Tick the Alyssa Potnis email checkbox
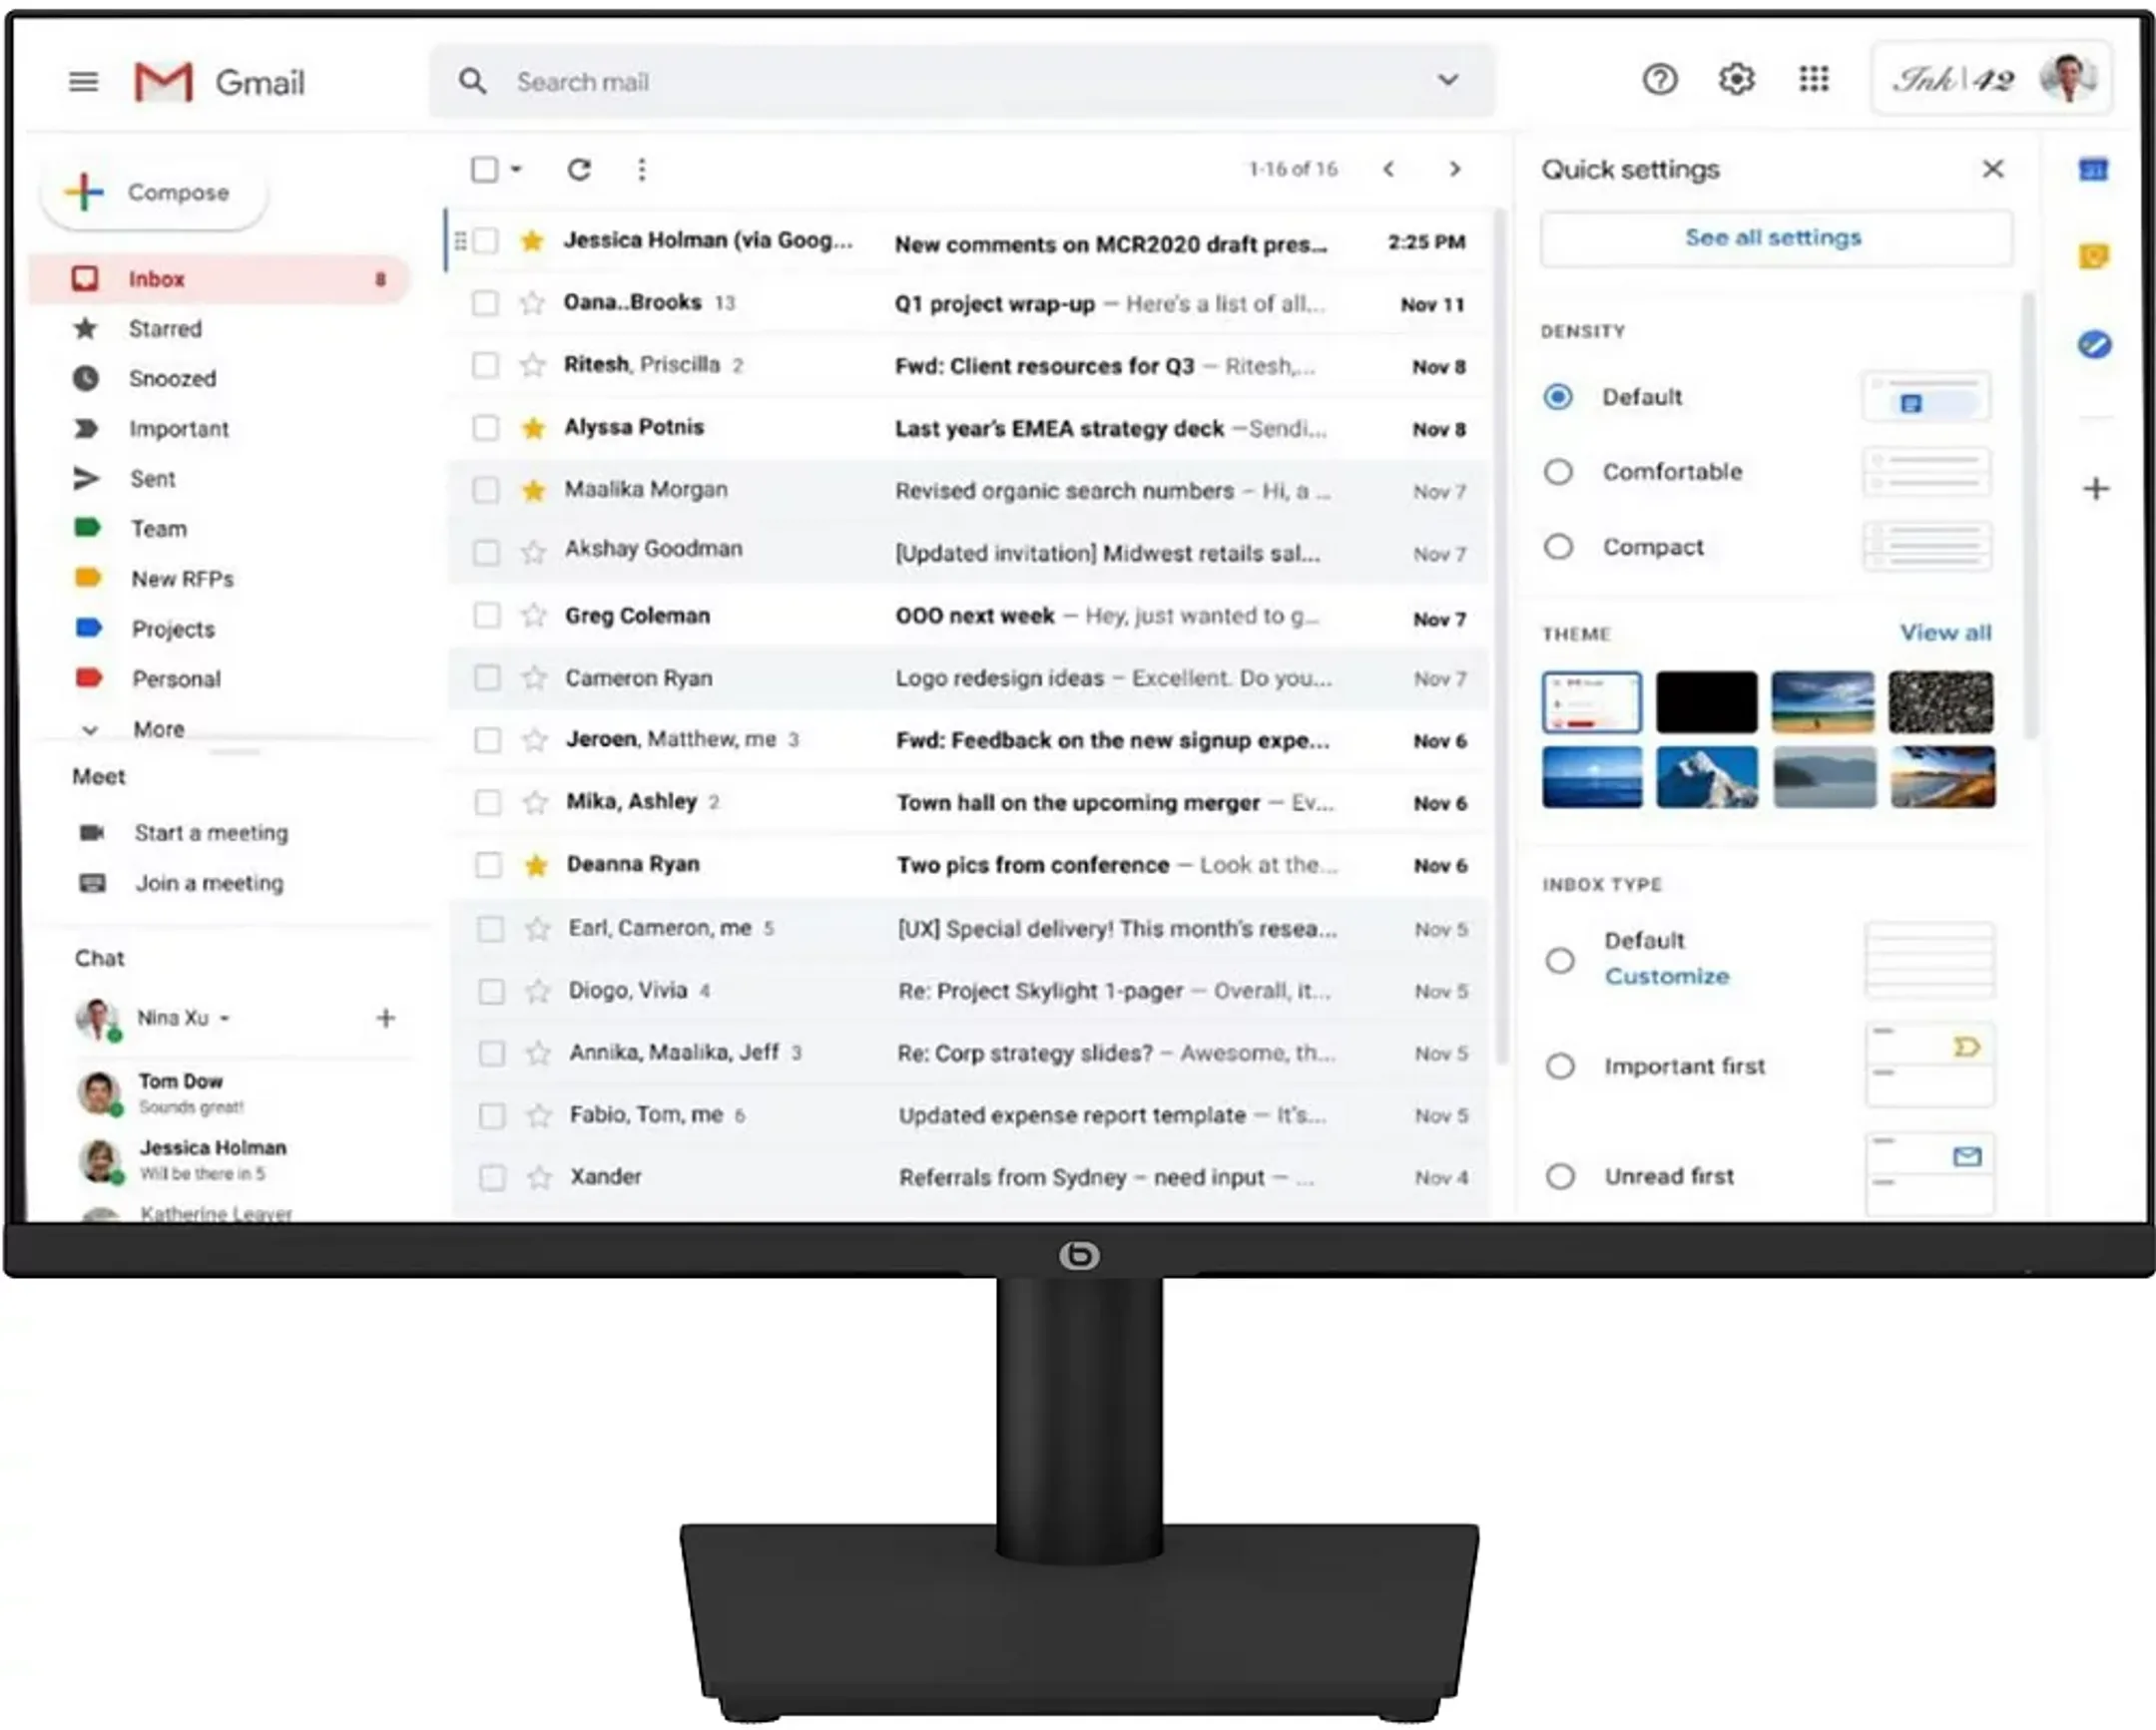This screenshot has height=1730, width=2156. pos(486,429)
